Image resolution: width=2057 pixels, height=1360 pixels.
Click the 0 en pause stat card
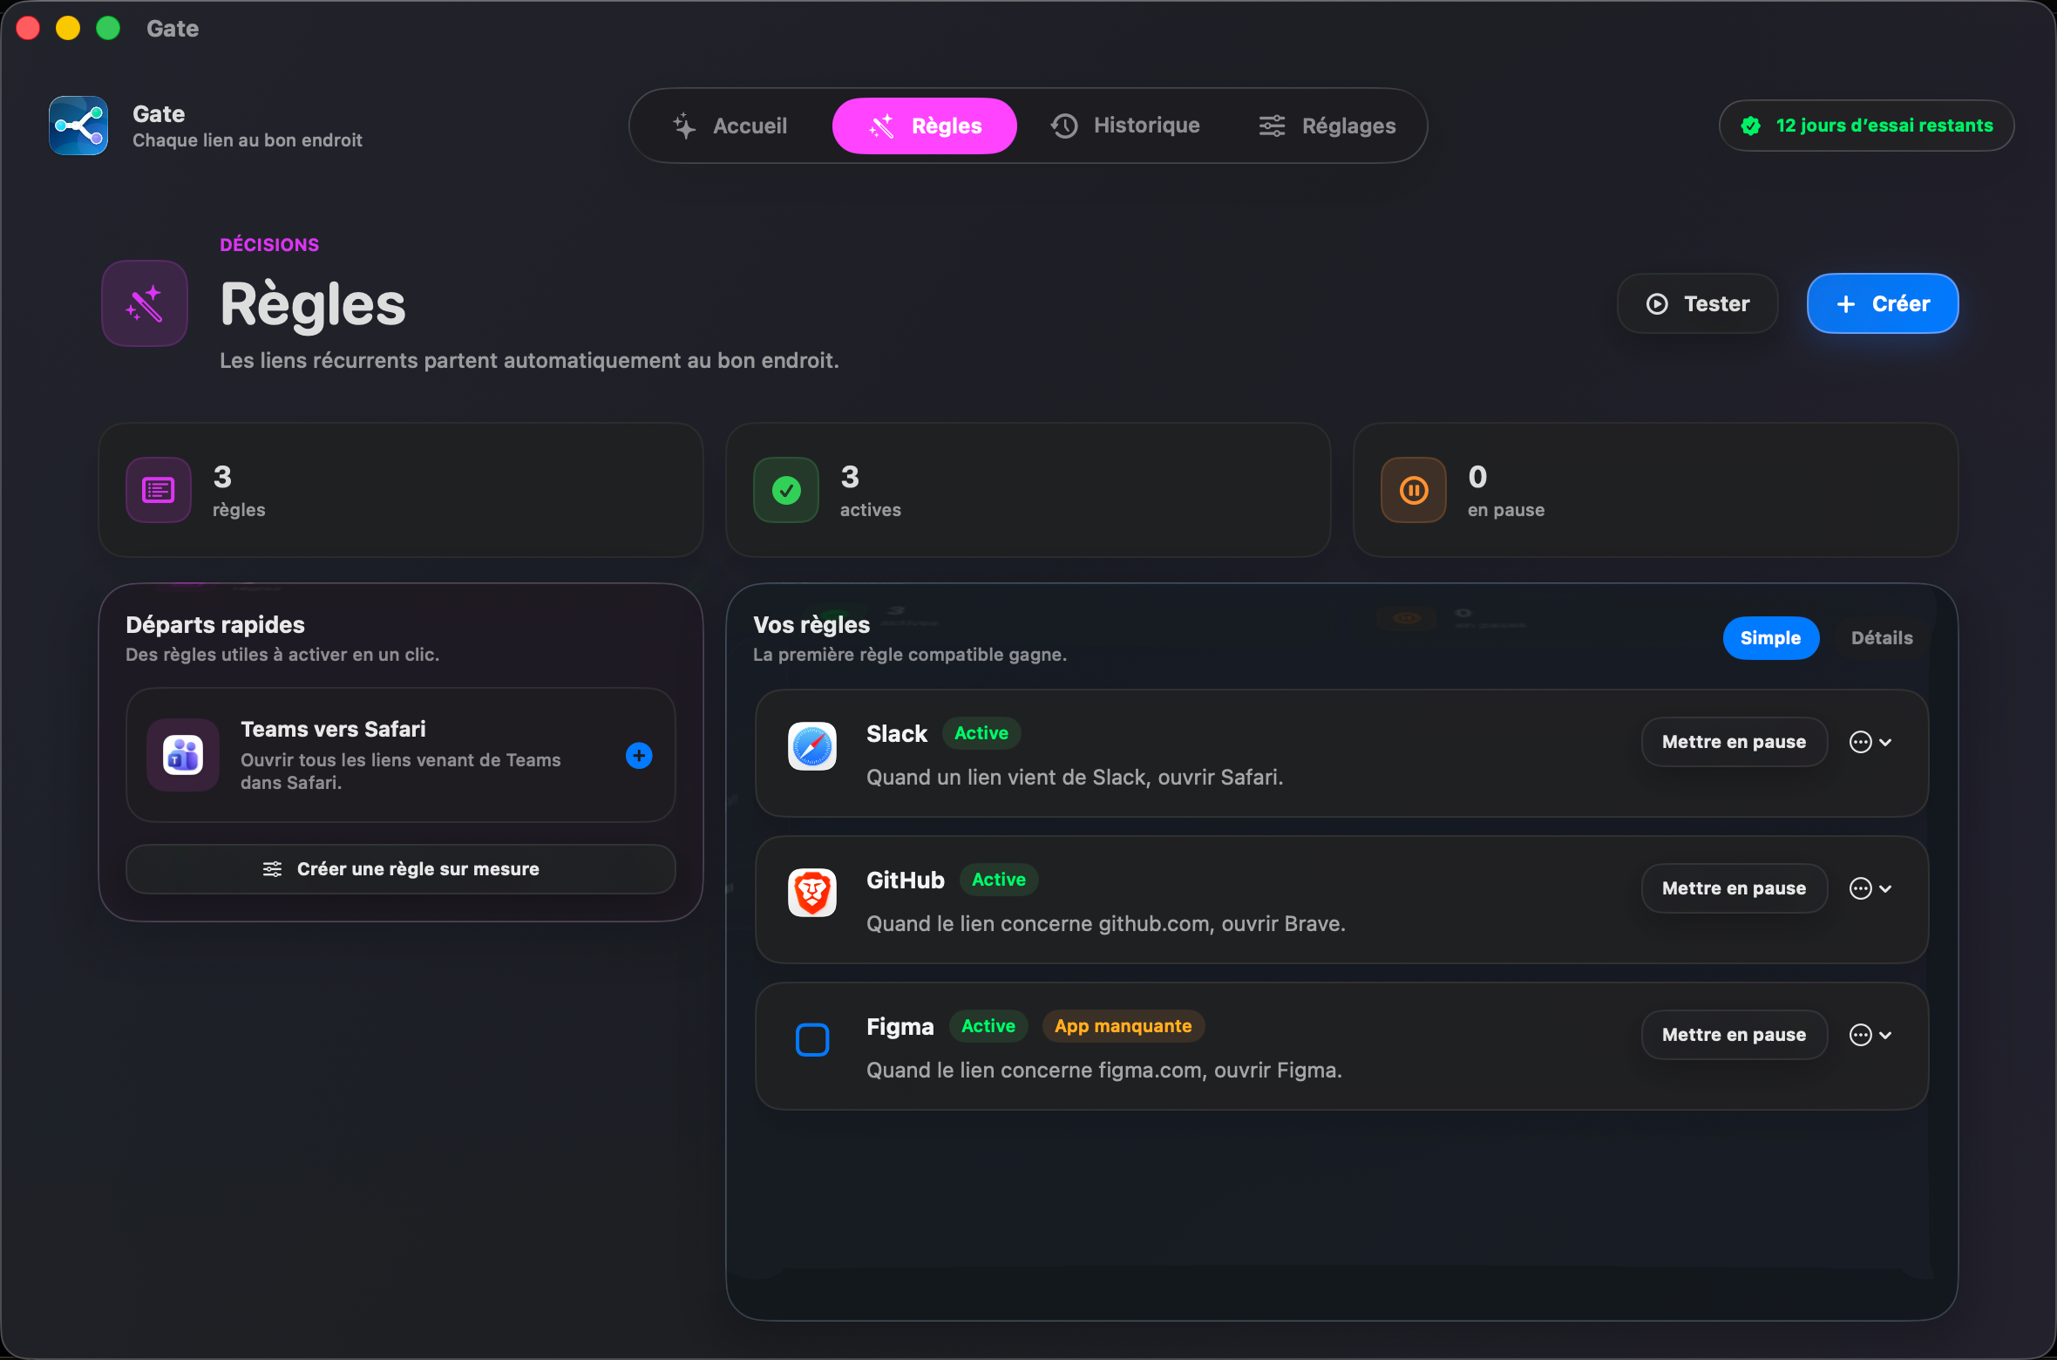point(1656,490)
